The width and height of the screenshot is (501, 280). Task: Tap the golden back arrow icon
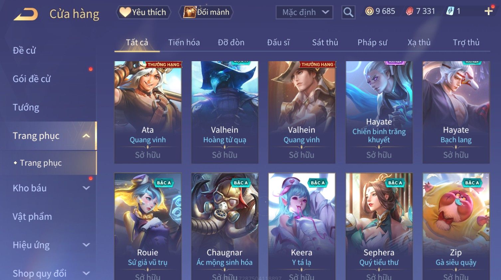point(26,14)
